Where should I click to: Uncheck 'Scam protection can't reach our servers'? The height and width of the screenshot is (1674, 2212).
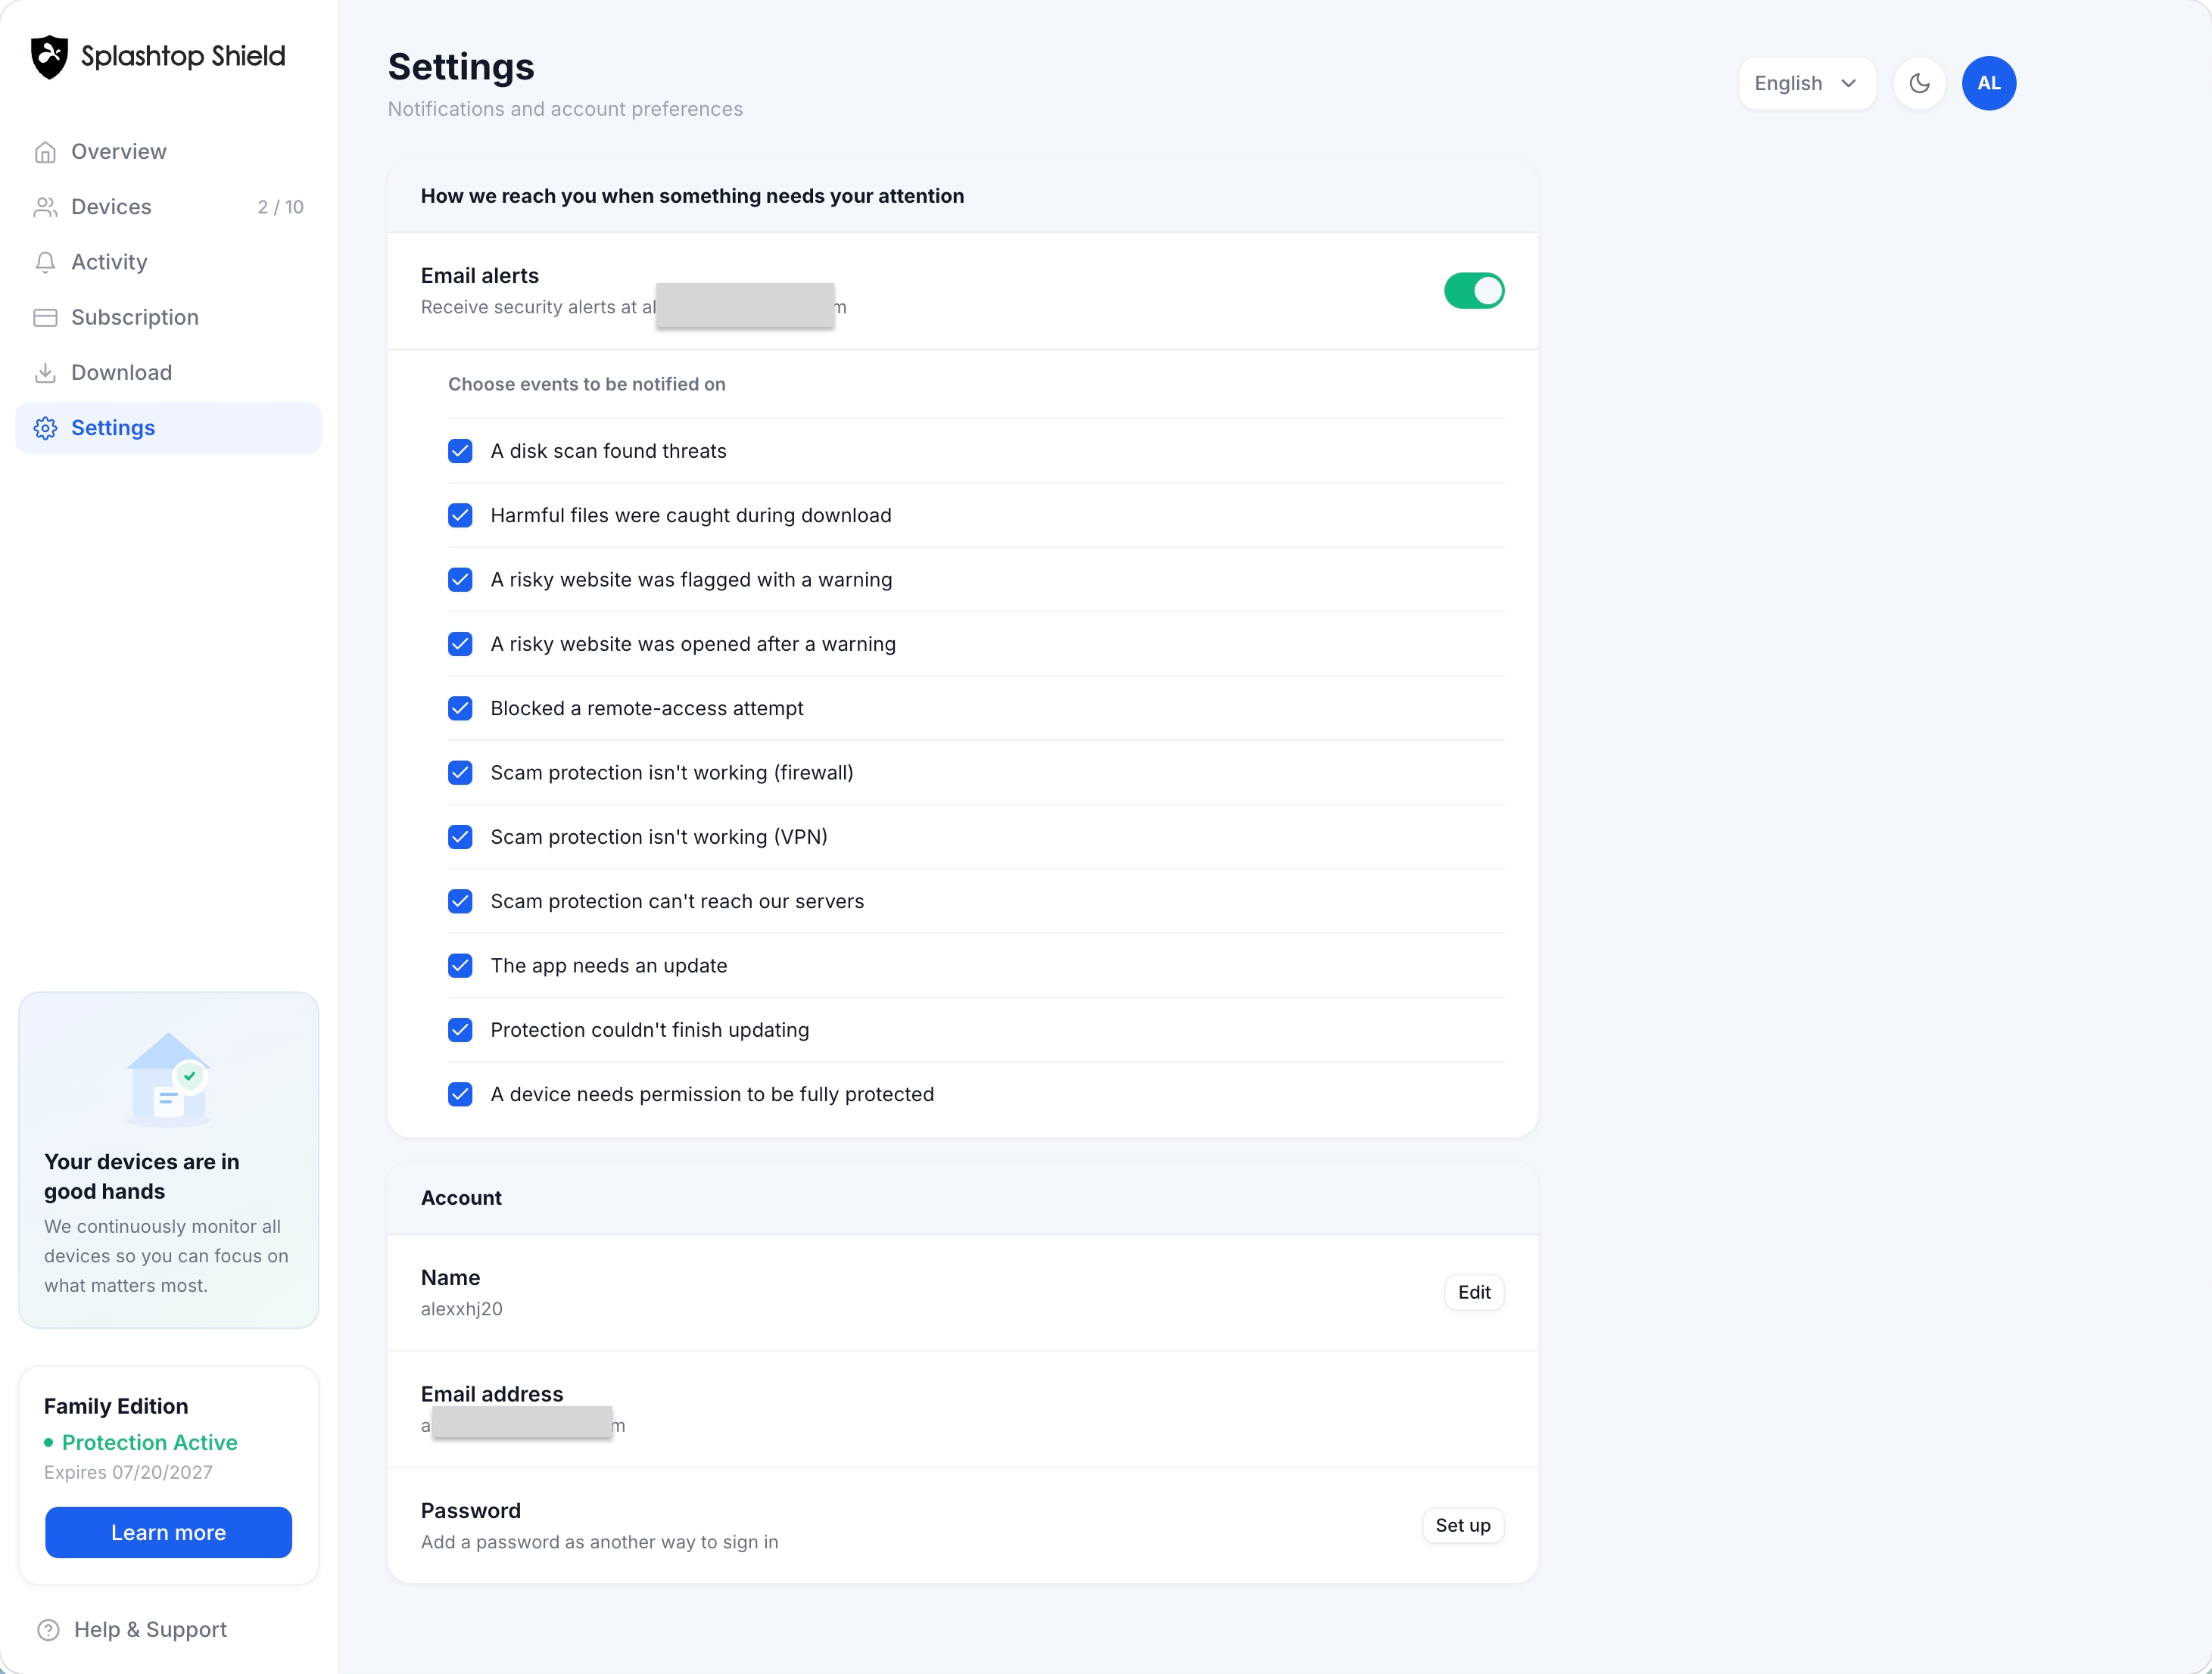pyautogui.click(x=460, y=901)
